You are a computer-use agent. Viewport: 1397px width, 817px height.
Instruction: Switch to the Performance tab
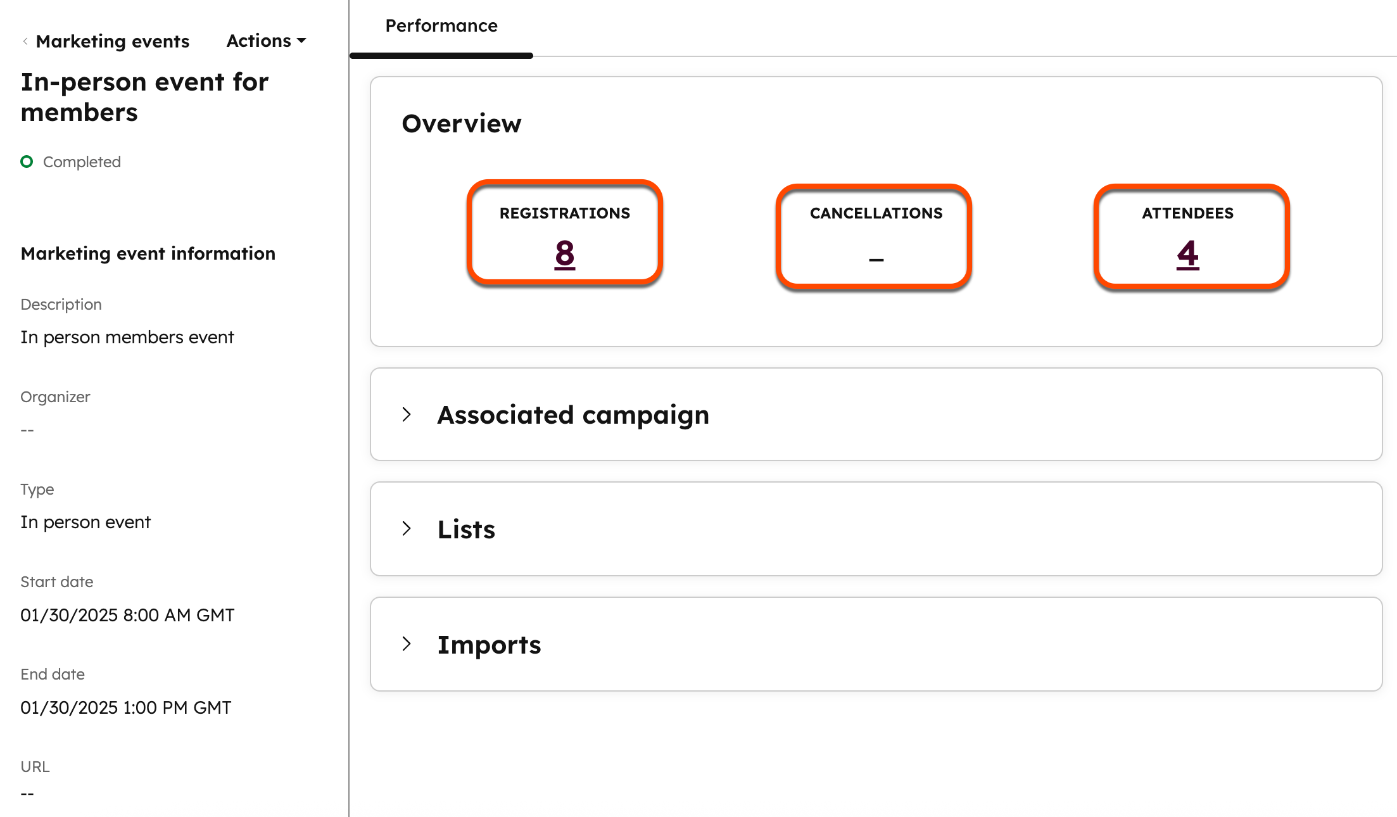[441, 25]
